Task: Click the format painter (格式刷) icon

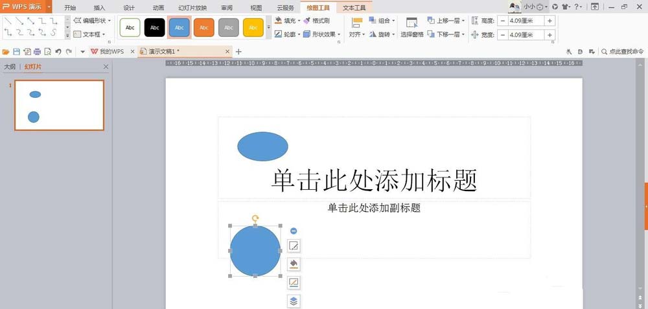Action: 316,21
